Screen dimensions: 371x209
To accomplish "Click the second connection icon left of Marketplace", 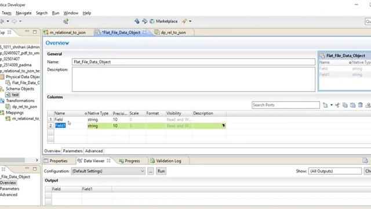I will (x=144, y=21).
